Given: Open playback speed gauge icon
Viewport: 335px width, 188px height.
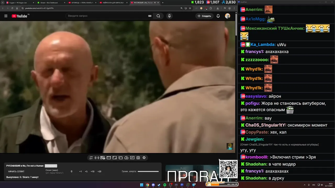Looking at the screenshot, I should [x=126, y=158].
